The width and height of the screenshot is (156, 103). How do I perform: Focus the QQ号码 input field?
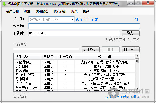pos(84,26)
